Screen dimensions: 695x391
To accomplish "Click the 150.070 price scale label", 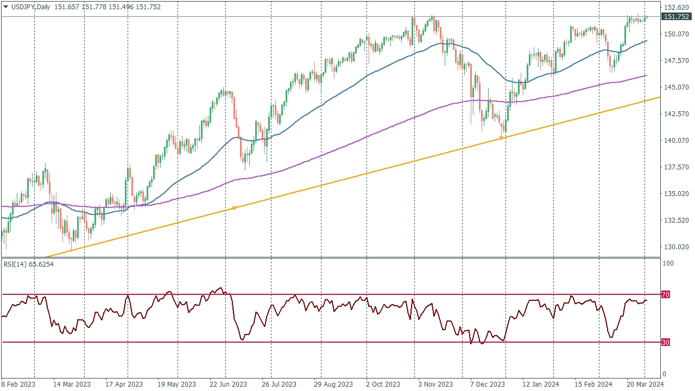I will click(x=677, y=34).
